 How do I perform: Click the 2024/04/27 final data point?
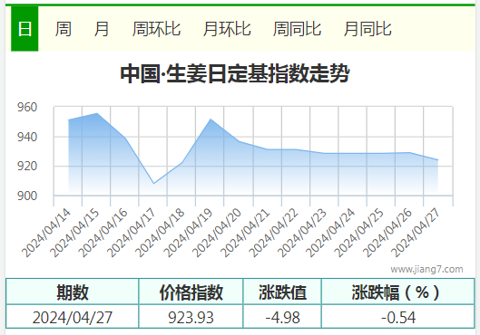438,160
